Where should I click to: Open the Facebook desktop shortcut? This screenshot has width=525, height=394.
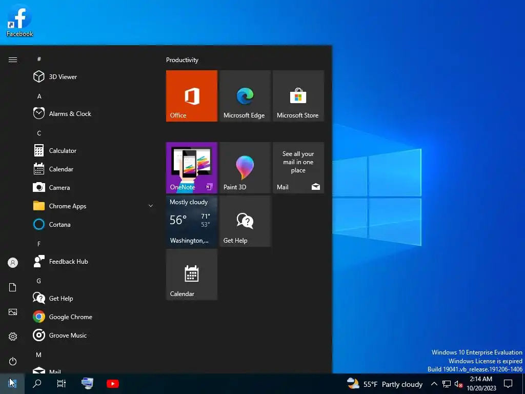tap(19, 21)
